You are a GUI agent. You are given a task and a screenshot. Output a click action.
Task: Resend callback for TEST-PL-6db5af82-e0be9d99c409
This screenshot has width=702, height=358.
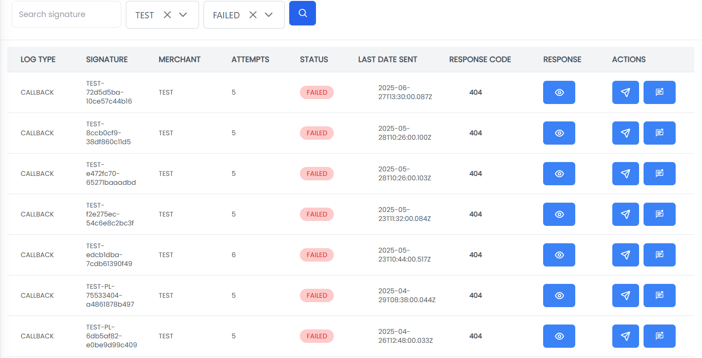[x=626, y=336]
